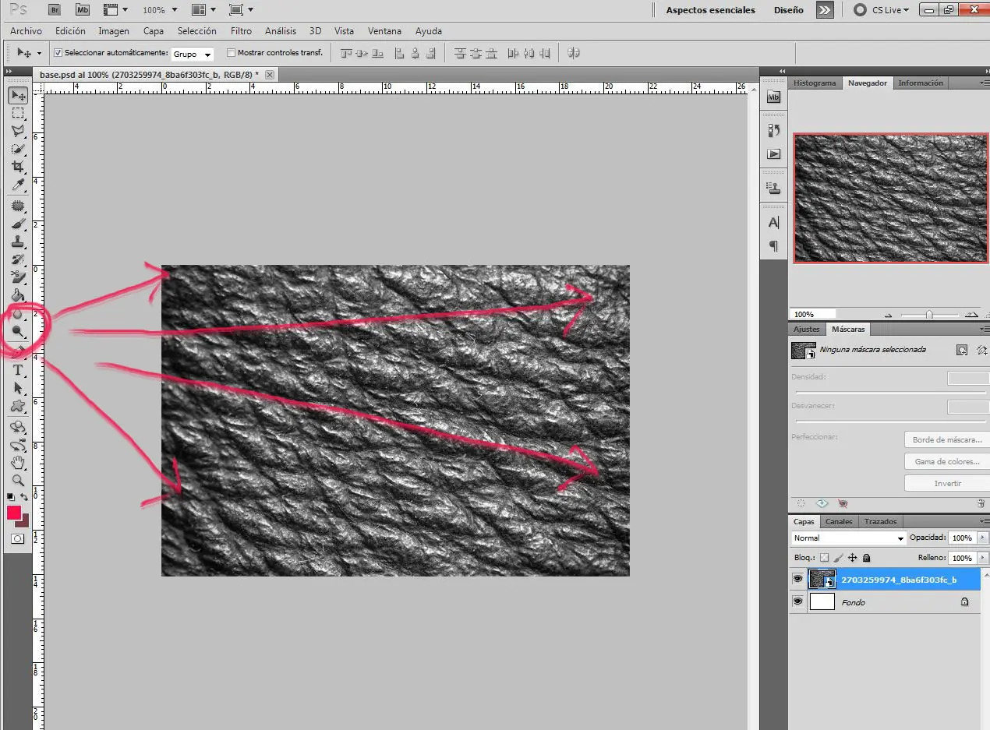Open the Screen Mode dropdown
Screen dimensions: 990x730
(x=242, y=10)
